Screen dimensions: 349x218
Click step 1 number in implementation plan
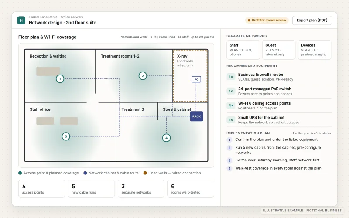point(229,140)
